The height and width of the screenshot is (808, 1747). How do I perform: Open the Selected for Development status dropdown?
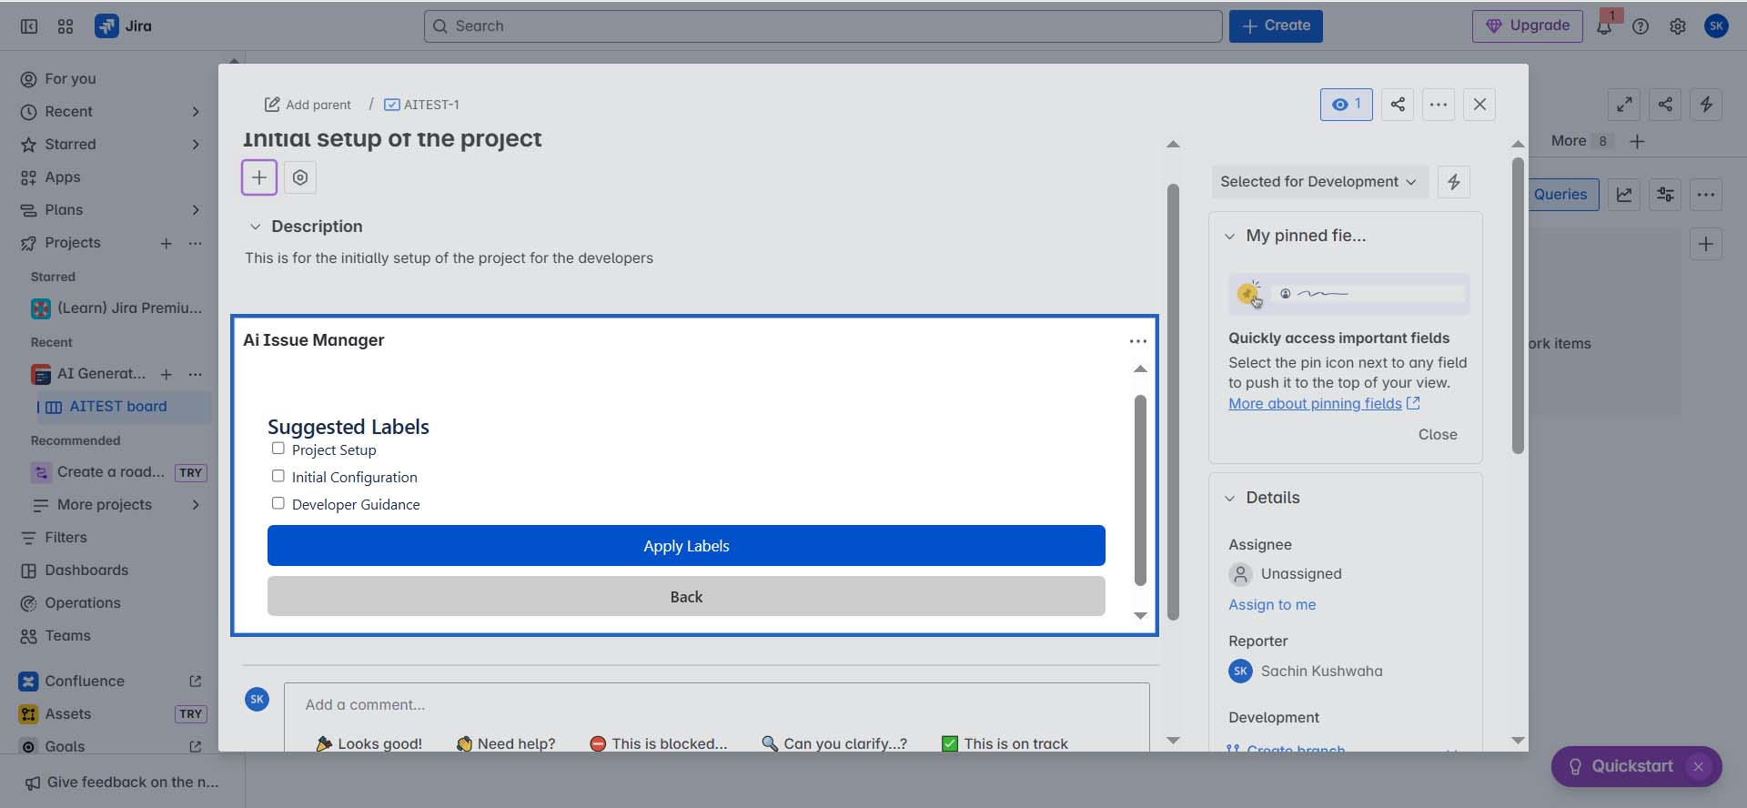click(1318, 182)
